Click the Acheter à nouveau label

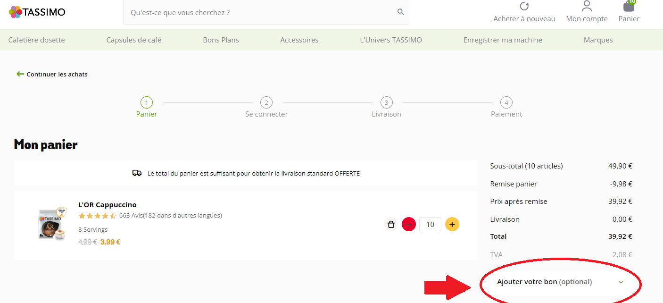(524, 19)
